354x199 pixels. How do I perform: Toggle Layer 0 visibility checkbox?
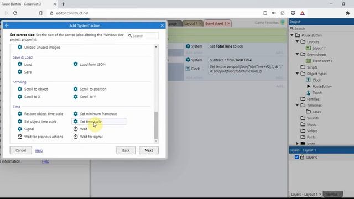296,157
